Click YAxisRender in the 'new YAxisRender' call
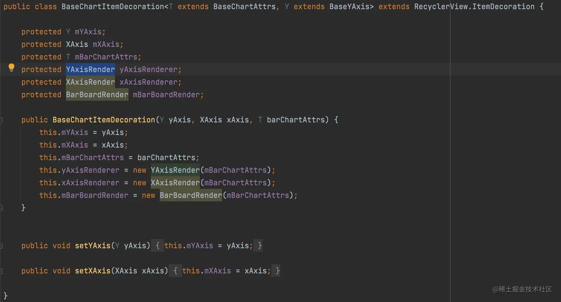 tap(175, 170)
